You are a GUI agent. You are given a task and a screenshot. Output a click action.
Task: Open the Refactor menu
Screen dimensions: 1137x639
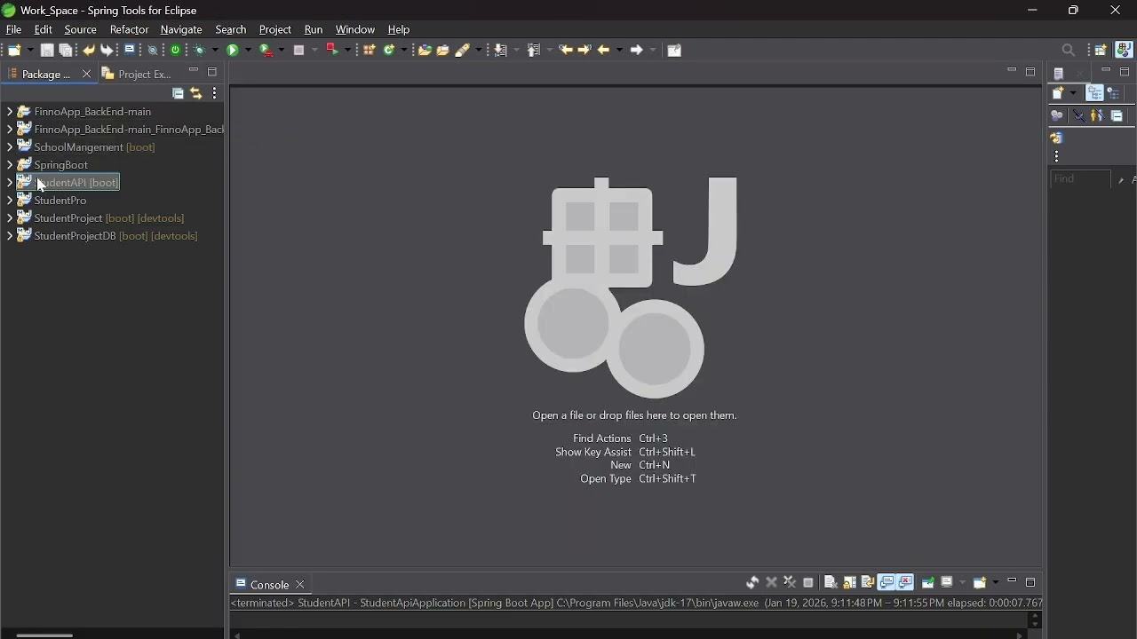129,29
